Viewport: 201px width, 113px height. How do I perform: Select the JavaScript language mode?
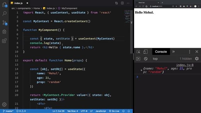pyautogui.click(x=100, y=111)
